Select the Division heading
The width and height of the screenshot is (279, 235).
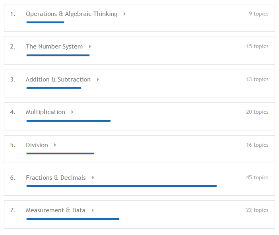(x=37, y=145)
